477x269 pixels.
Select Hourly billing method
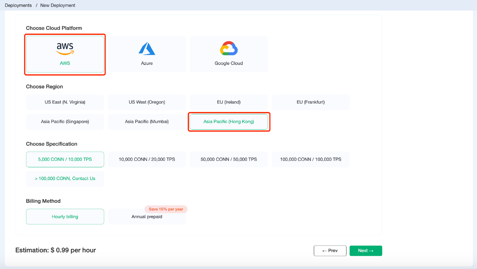(x=65, y=217)
